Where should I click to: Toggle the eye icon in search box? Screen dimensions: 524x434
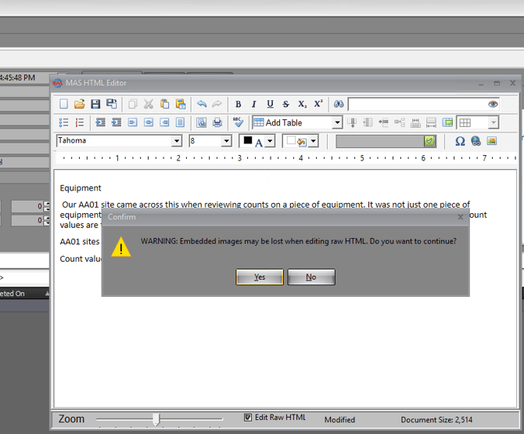click(493, 104)
